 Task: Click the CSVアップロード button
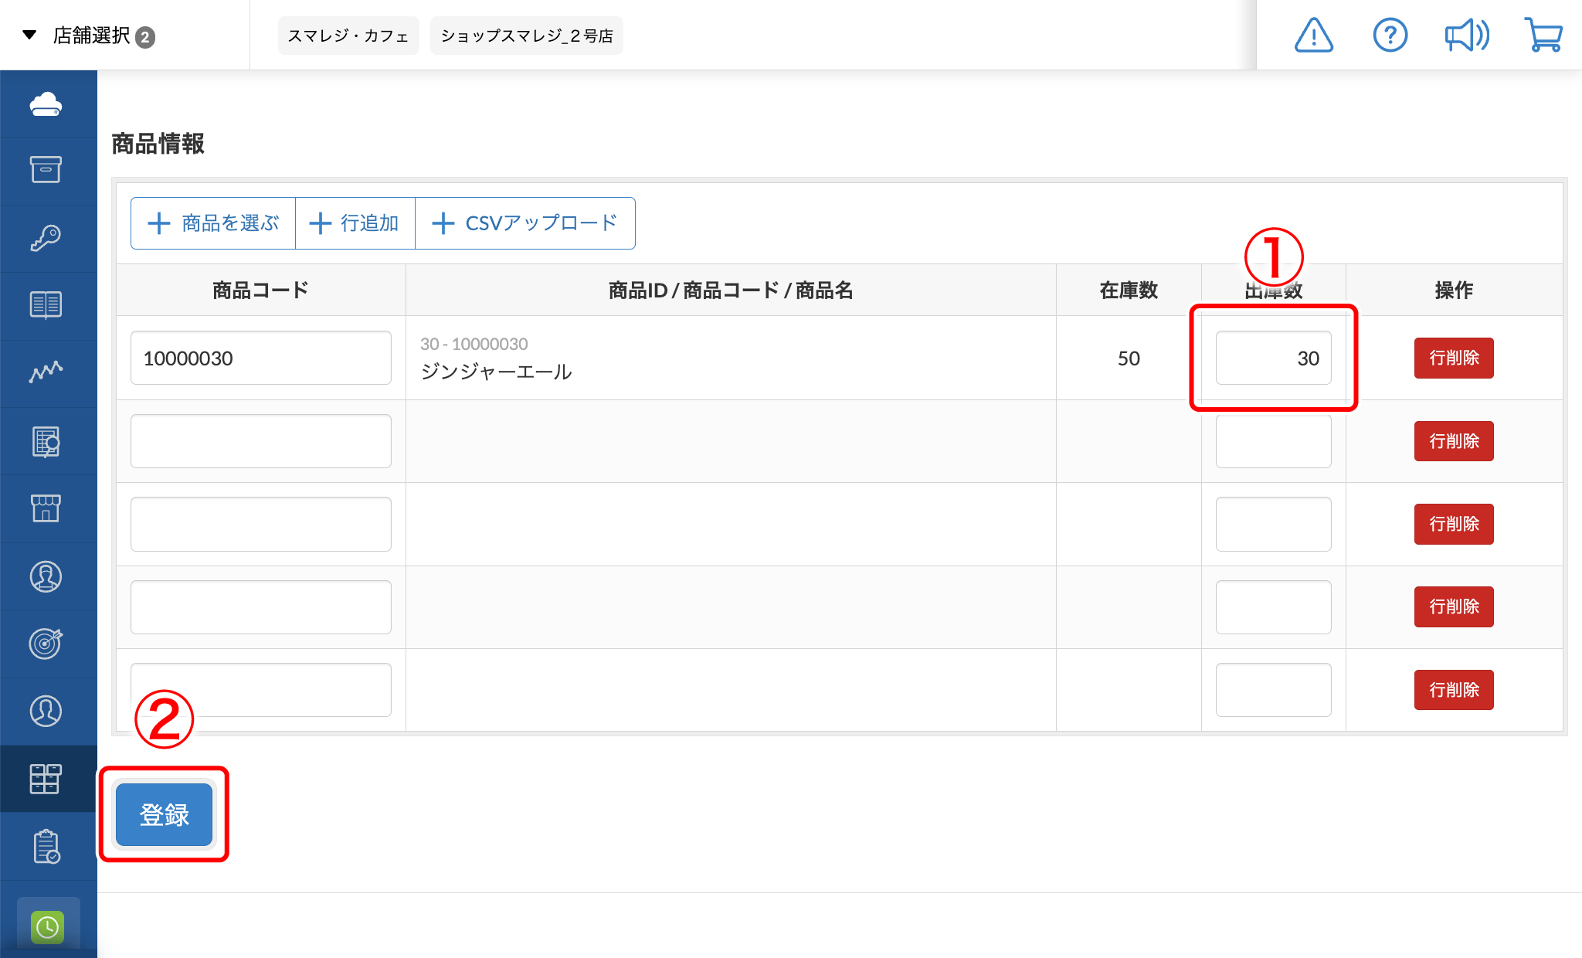click(x=525, y=223)
